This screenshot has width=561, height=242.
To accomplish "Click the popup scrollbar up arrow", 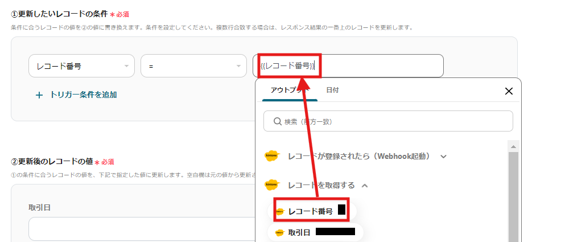I will click(x=513, y=147).
